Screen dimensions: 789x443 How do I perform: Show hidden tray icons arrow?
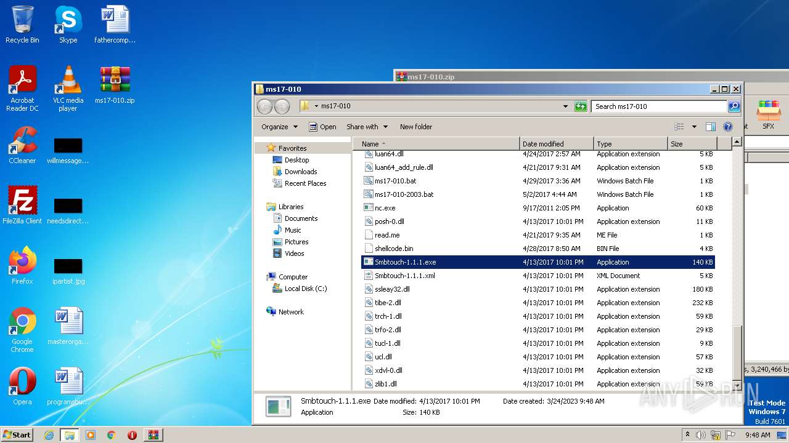coord(687,435)
